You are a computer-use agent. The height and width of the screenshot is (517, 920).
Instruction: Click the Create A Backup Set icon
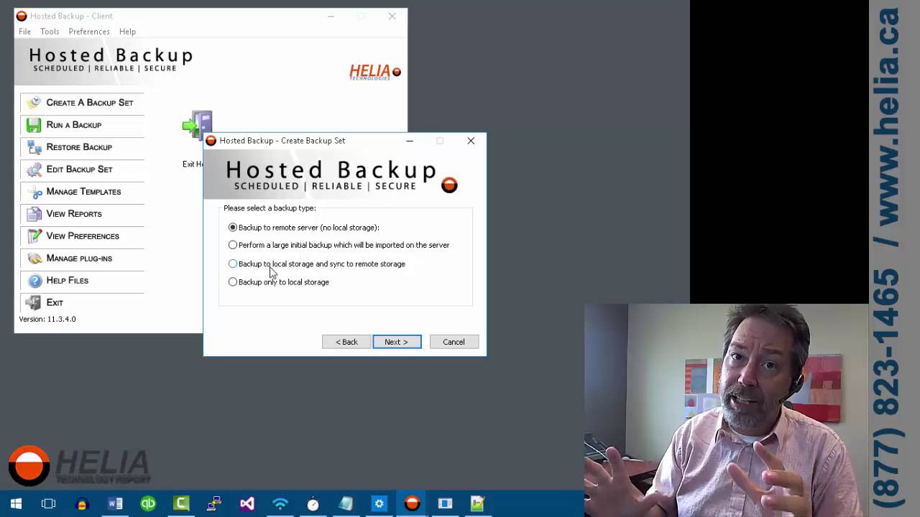pyautogui.click(x=34, y=103)
